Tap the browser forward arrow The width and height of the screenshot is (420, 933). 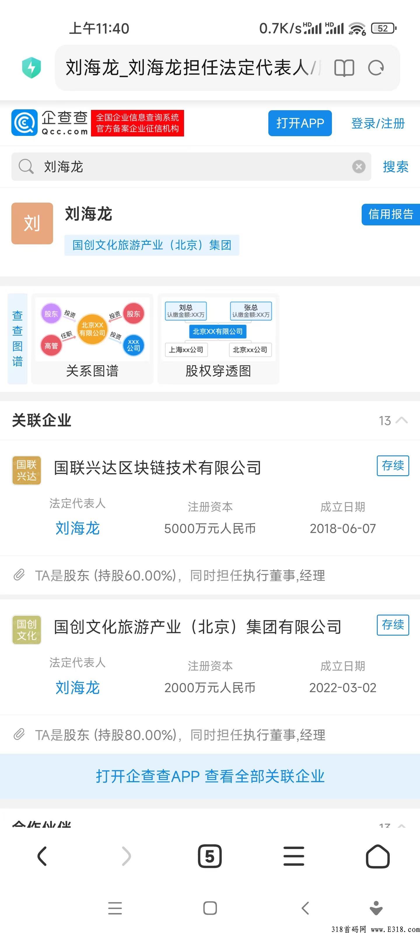[126, 856]
